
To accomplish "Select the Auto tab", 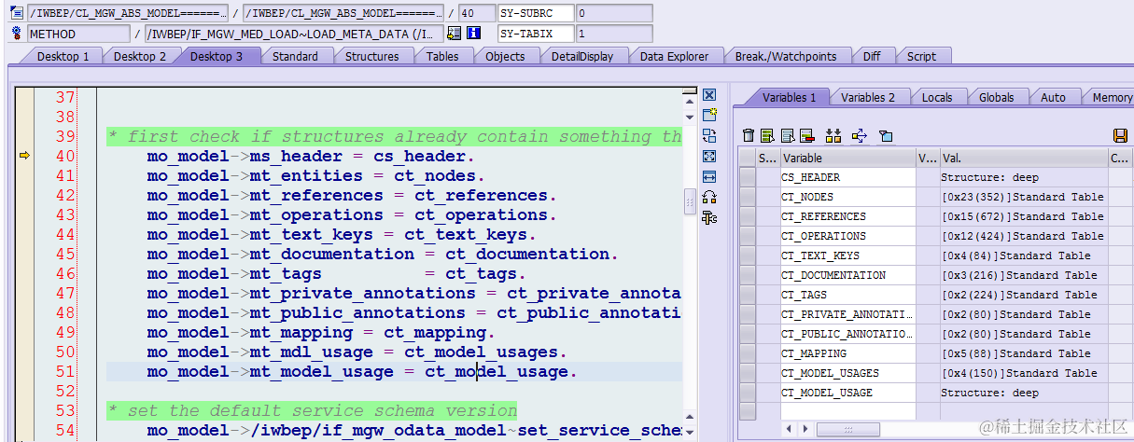I will coord(1053,97).
